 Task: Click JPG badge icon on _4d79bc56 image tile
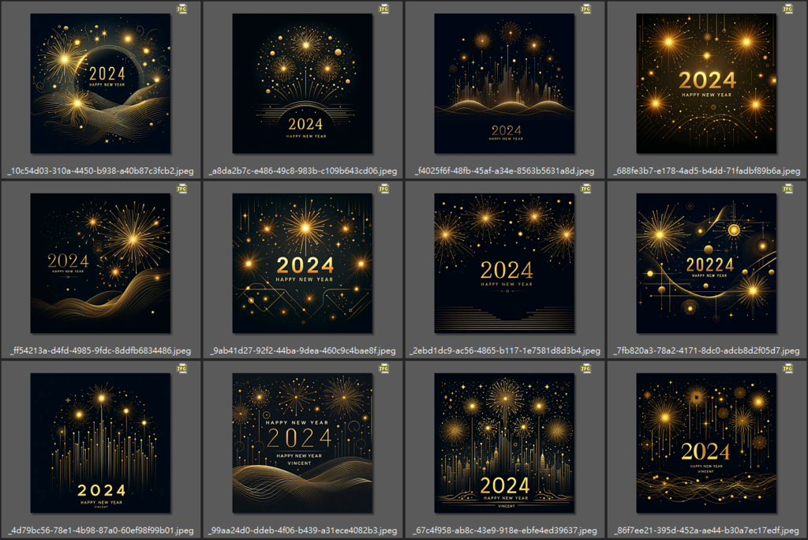[x=182, y=369]
